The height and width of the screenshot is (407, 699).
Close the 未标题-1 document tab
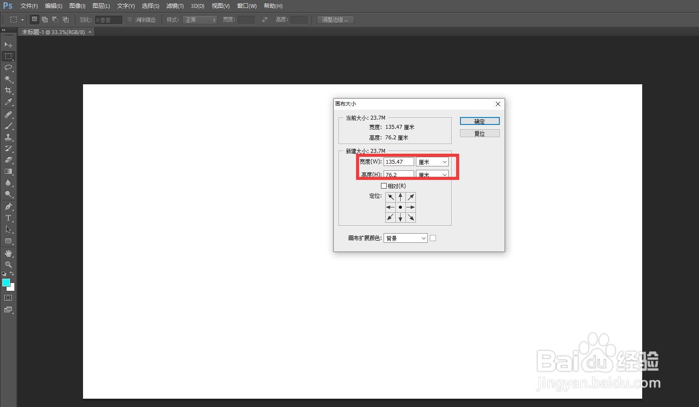click(90, 32)
